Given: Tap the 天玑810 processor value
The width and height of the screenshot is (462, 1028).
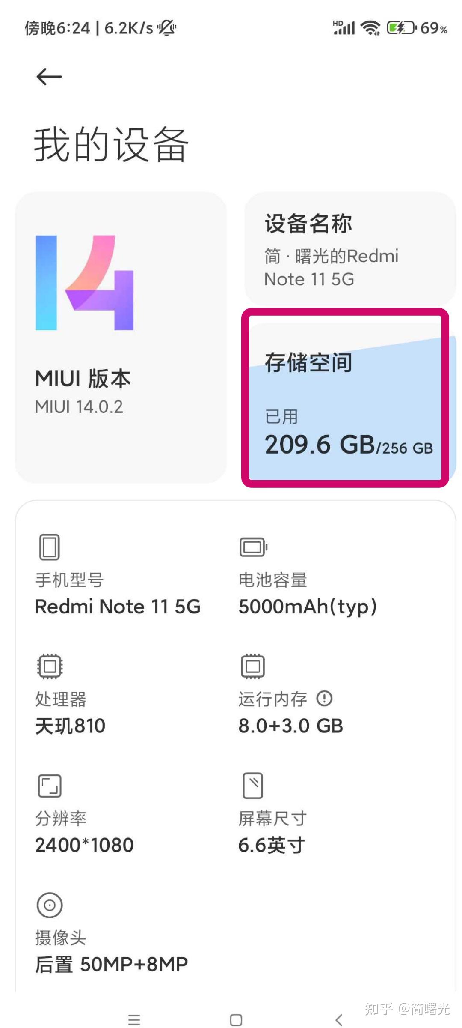Looking at the screenshot, I should click(x=70, y=726).
